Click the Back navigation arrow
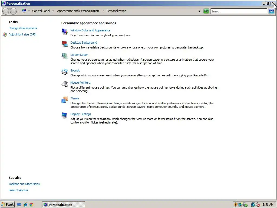277x208 pixels. (6, 11)
